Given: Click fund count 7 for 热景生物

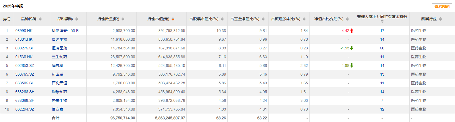Looking at the screenshot, I should tap(382, 100).
